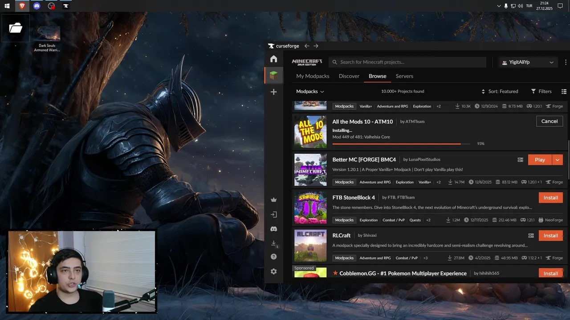
Task: Install RLCraft modpack
Action: click(x=551, y=236)
